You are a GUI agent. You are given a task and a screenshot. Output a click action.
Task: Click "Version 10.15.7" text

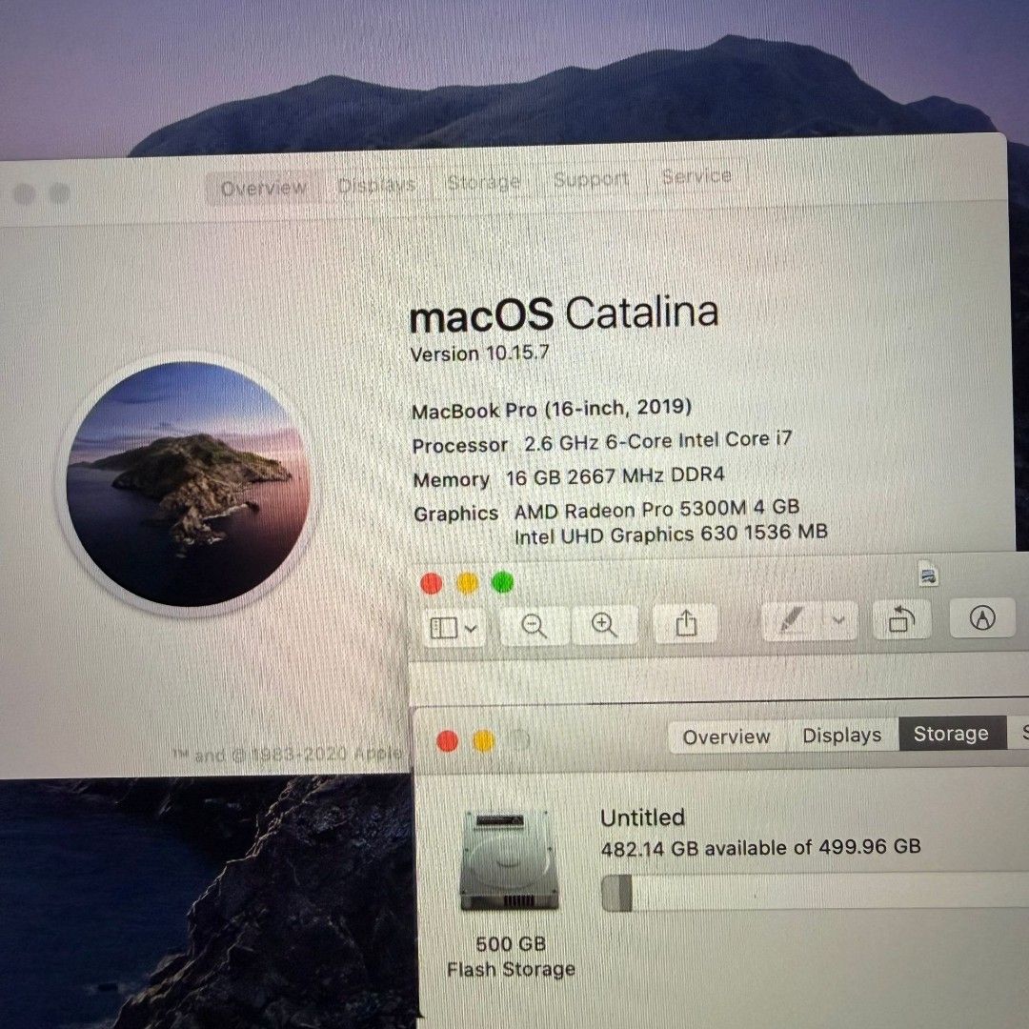[x=479, y=353]
